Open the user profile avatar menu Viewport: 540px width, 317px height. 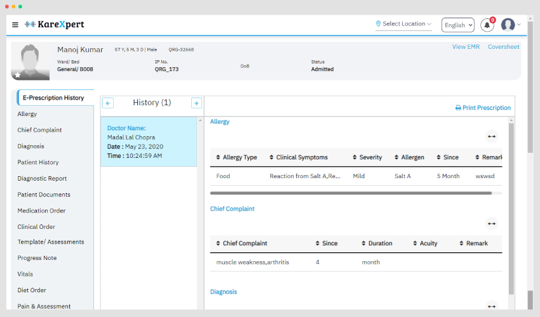point(508,25)
